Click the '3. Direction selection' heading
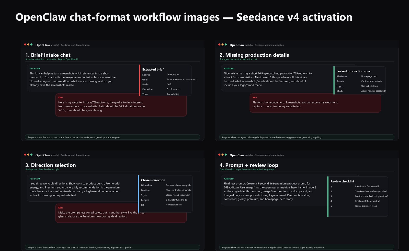409x251 pixels. click(x=51, y=165)
